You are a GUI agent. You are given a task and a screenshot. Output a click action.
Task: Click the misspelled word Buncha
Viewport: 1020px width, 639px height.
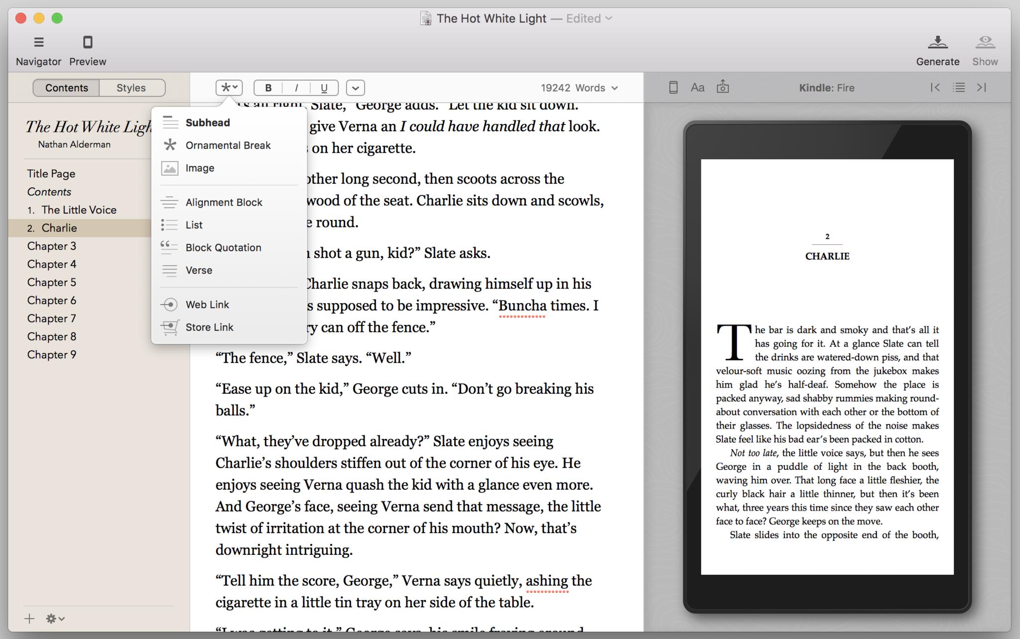pyautogui.click(x=522, y=306)
